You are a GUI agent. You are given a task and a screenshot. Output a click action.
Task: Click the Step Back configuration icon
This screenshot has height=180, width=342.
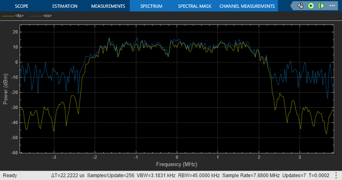click(300, 6)
